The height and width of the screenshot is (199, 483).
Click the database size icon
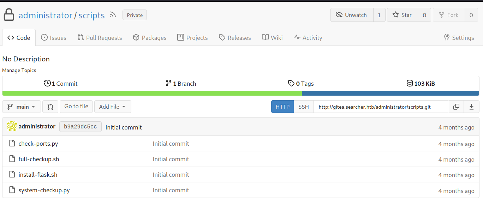coord(410,83)
